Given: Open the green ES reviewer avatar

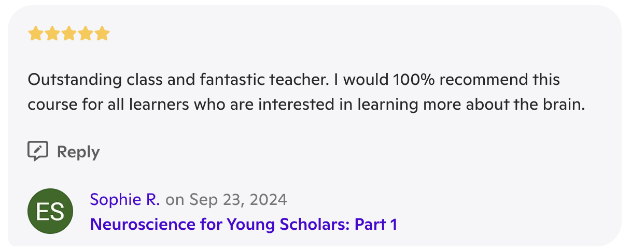Looking at the screenshot, I should (50, 211).
